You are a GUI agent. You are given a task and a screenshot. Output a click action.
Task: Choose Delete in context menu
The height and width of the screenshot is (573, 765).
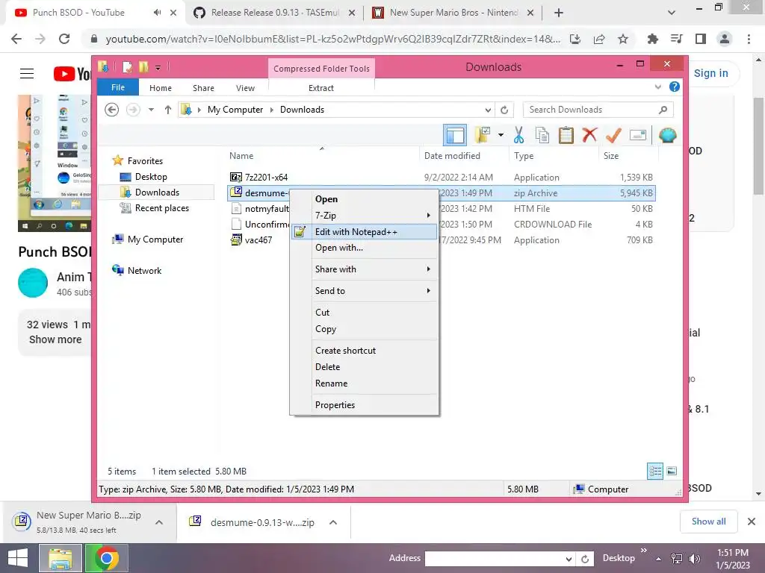[x=364, y=366]
